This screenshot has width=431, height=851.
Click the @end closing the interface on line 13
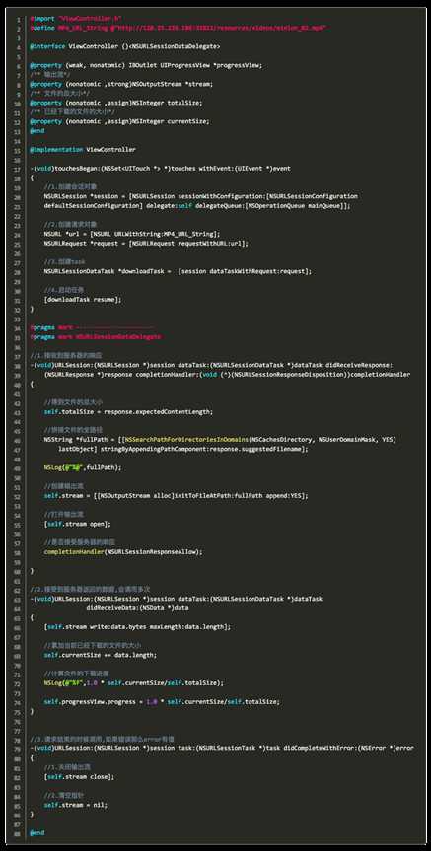tap(37, 131)
